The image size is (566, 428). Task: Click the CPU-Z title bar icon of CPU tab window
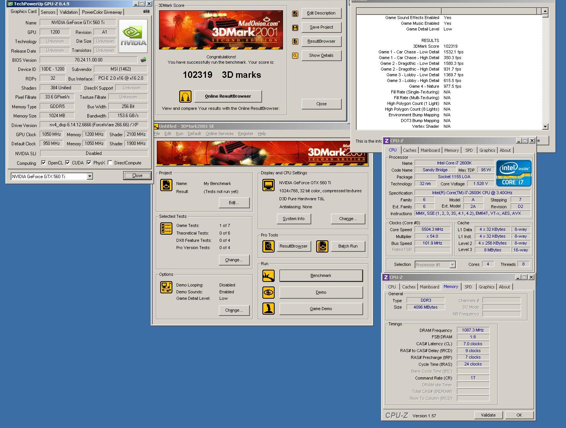[386, 141]
